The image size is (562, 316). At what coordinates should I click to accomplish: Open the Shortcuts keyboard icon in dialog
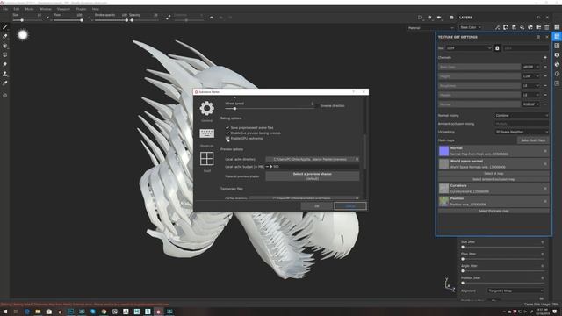(x=207, y=133)
